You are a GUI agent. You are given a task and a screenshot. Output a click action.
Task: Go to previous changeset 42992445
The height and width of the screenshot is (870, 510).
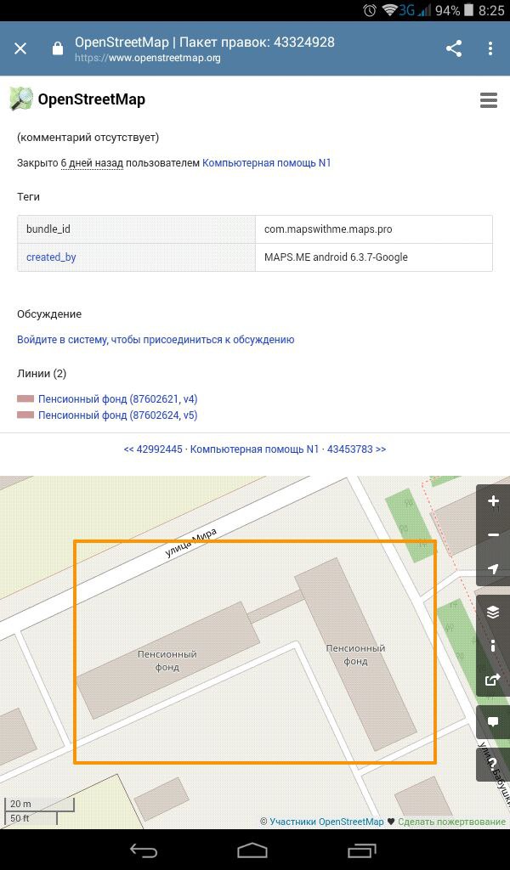pos(153,449)
